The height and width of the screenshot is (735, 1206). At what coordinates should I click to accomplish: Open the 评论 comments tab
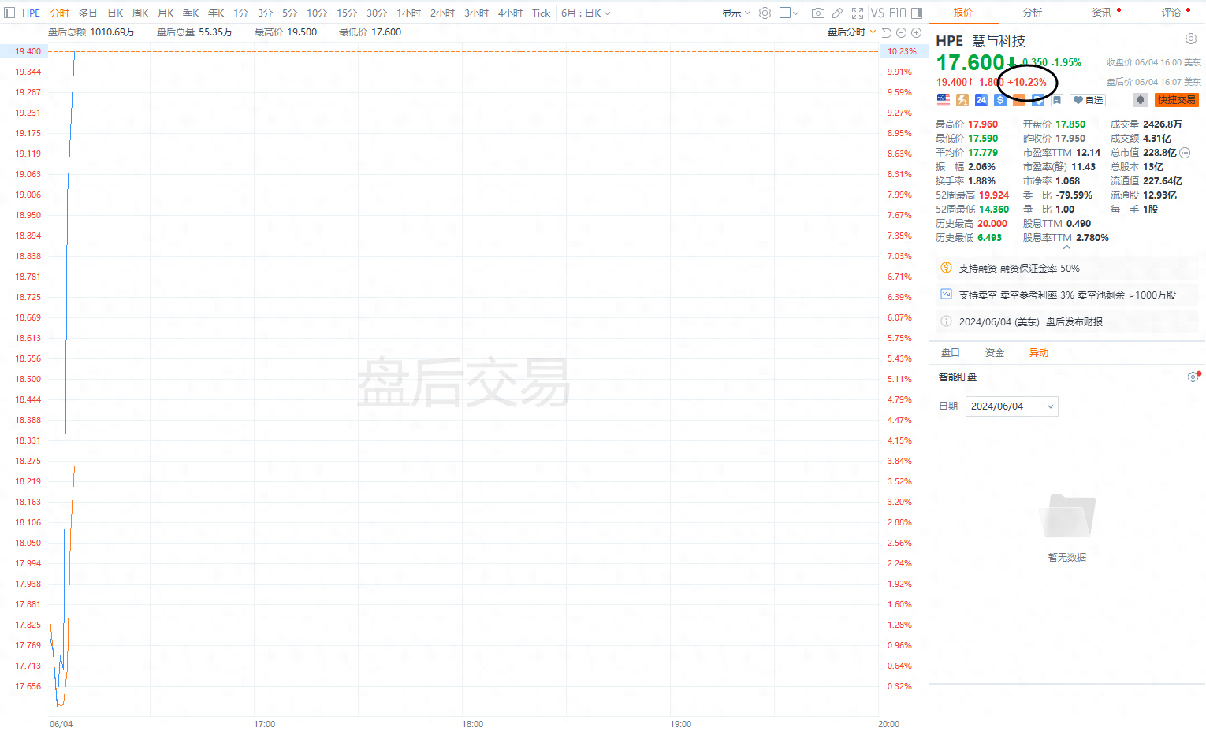1171,12
